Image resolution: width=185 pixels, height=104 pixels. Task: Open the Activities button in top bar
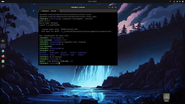pyautogui.click(x=3, y=1)
